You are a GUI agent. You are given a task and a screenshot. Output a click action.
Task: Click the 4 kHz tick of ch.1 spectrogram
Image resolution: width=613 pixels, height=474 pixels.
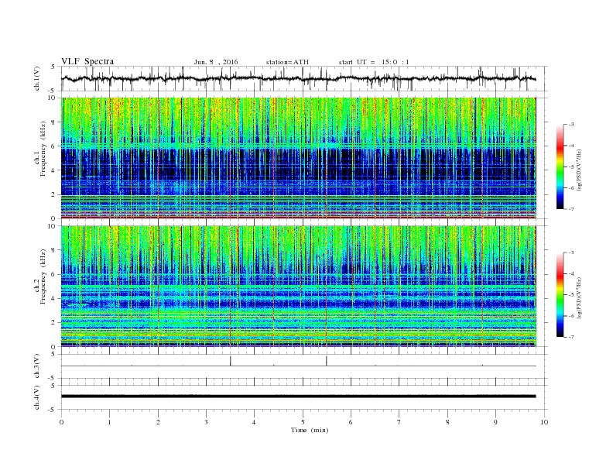click(x=54, y=170)
